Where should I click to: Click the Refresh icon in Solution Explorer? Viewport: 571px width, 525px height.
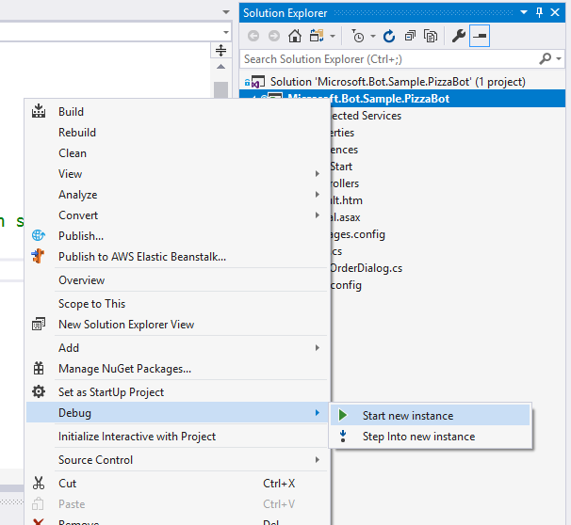click(x=389, y=36)
